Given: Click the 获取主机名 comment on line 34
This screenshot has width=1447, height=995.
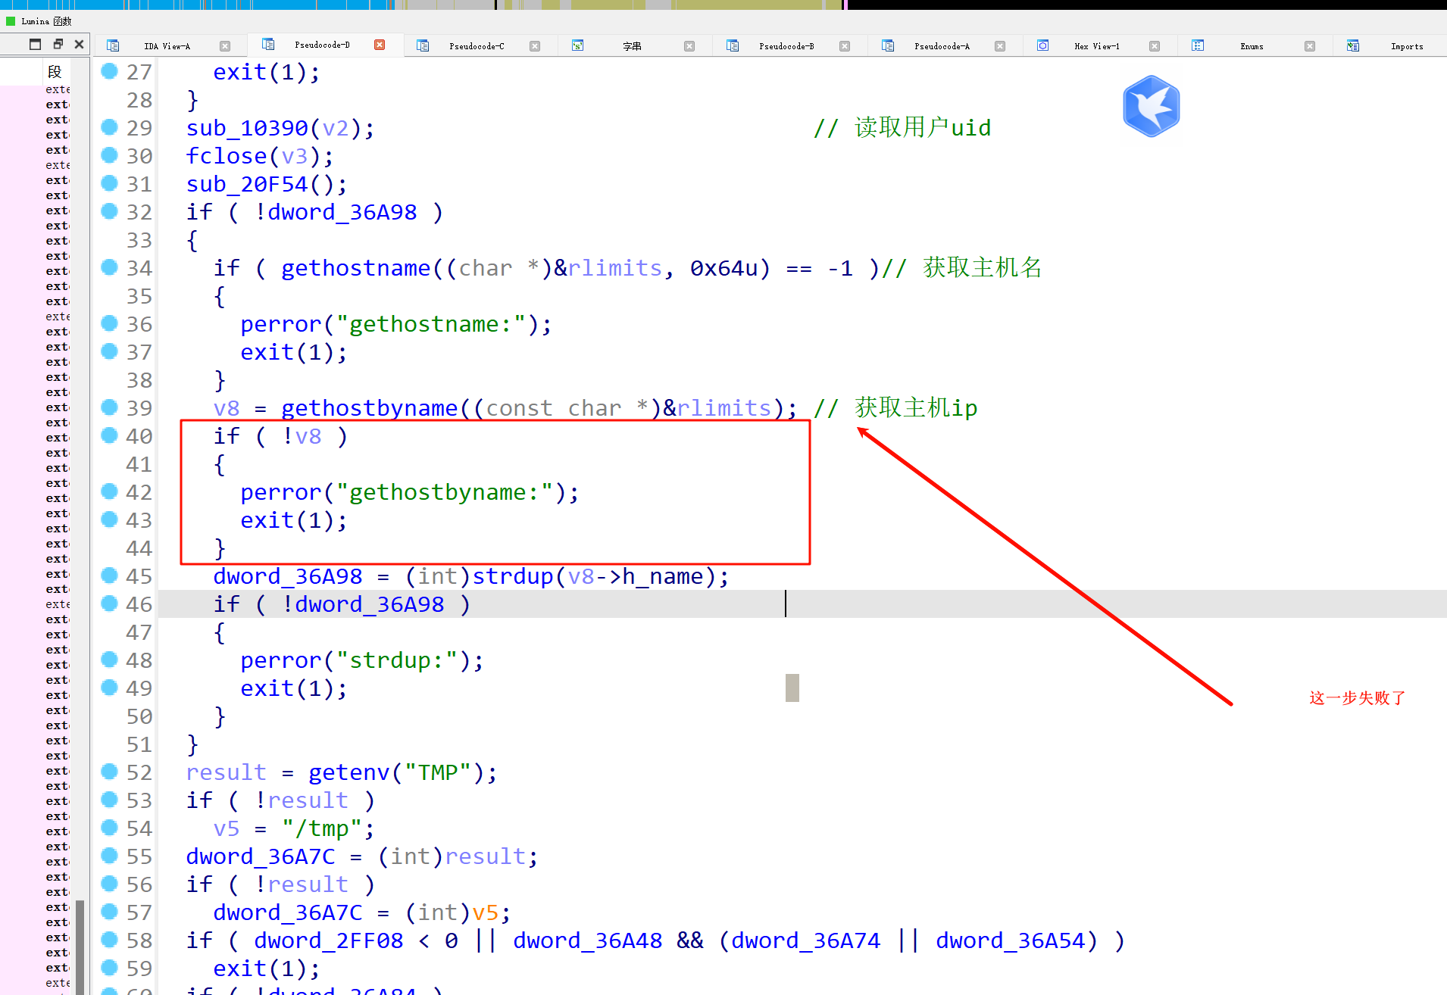Looking at the screenshot, I should 962,267.
